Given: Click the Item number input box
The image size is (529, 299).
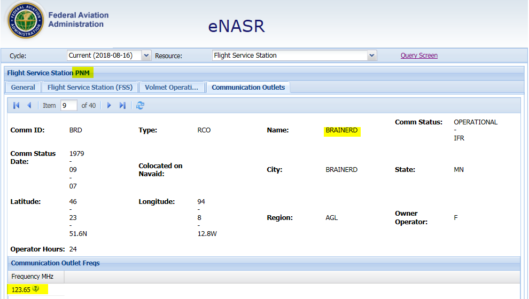Looking at the screenshot, I should point(69,106).
